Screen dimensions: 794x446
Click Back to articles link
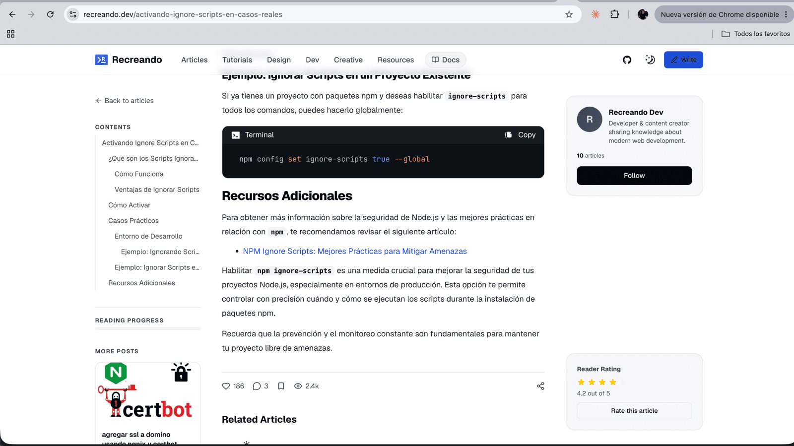(x=125, y=101)
